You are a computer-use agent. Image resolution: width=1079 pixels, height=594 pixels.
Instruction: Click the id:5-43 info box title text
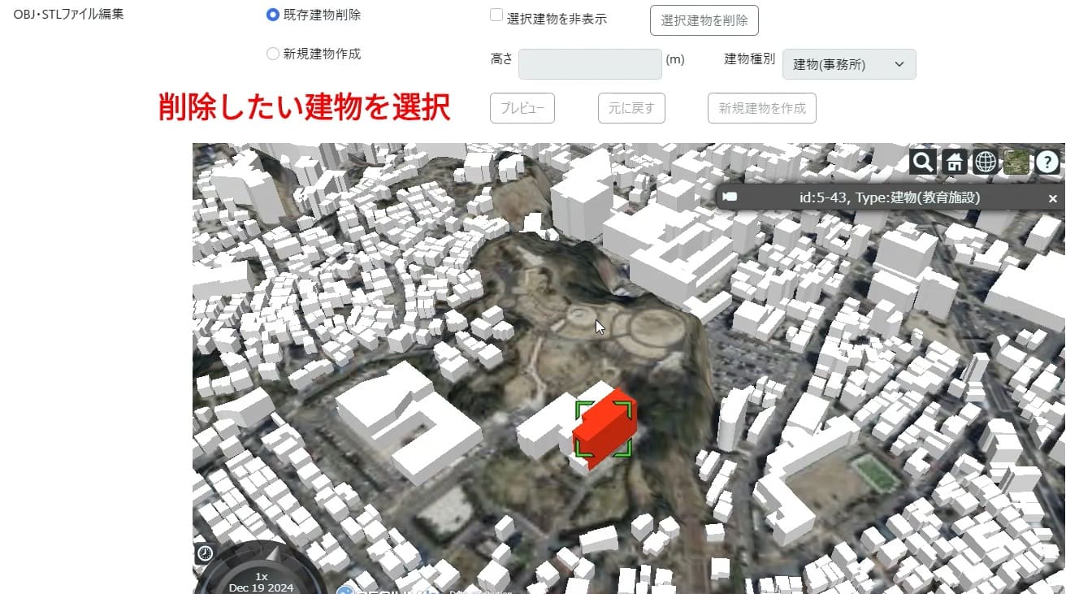890,197
